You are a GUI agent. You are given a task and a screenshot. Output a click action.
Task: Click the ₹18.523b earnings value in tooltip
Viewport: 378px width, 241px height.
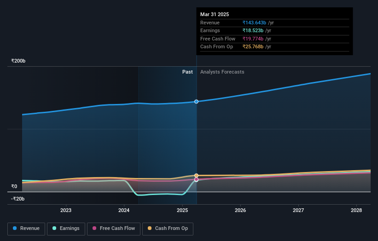click(x=253, y=30)
